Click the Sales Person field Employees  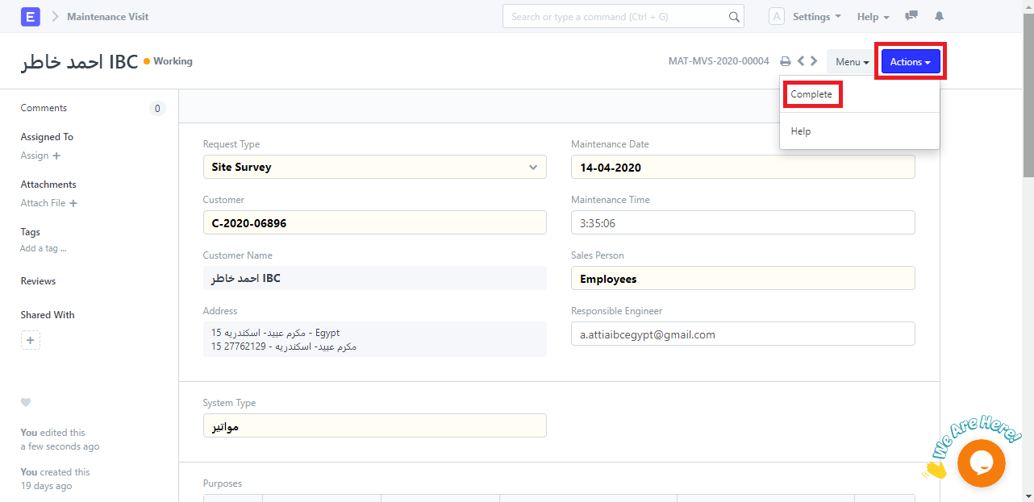pos(743,278)
